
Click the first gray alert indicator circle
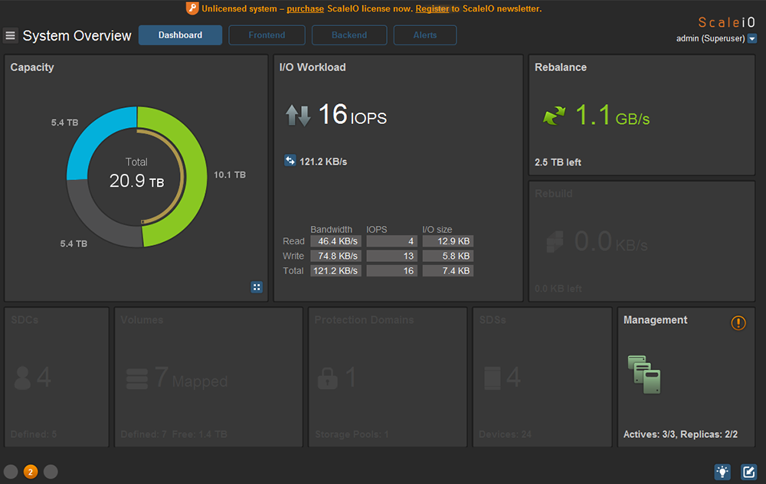click(x=11, y=472)
